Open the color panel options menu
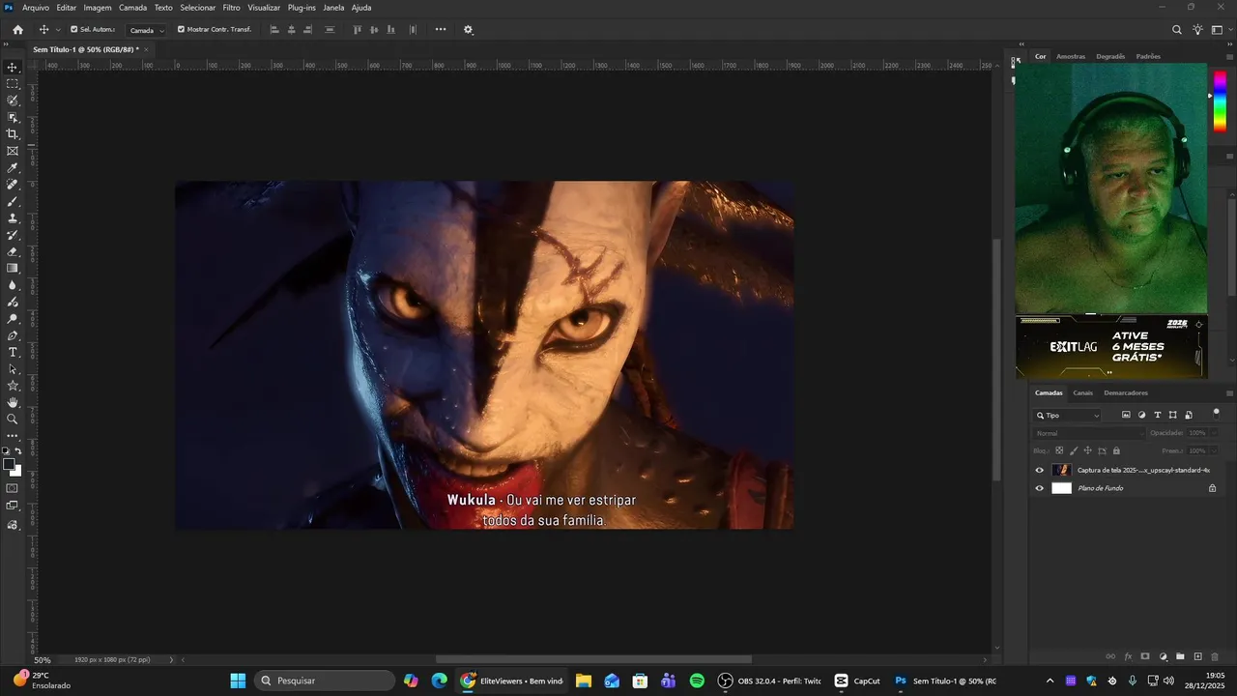 (x=1229, y=57)
